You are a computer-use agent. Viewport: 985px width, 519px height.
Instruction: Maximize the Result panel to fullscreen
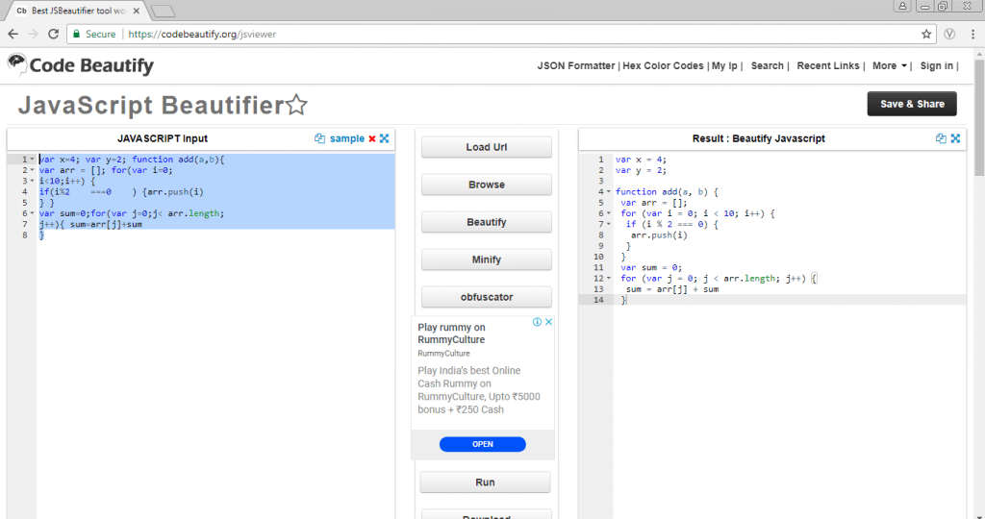(956, 138)
